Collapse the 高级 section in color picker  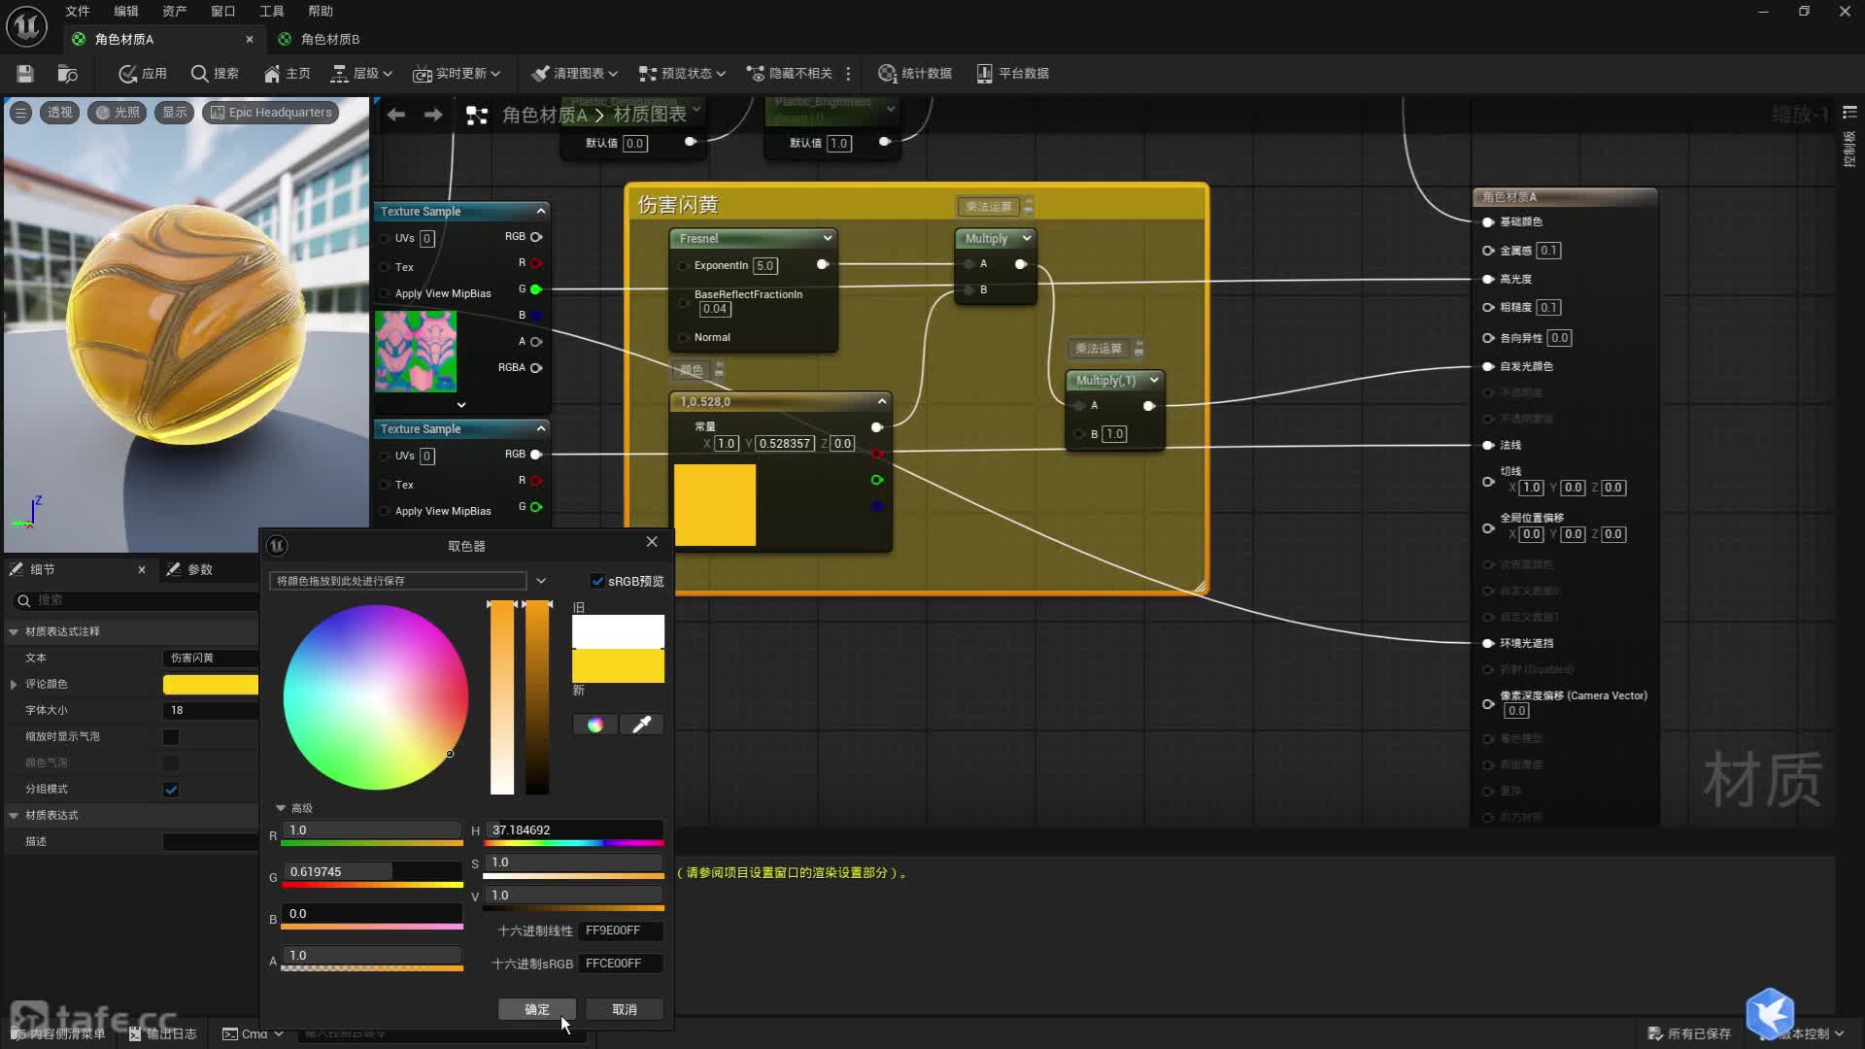pos(281,808)
